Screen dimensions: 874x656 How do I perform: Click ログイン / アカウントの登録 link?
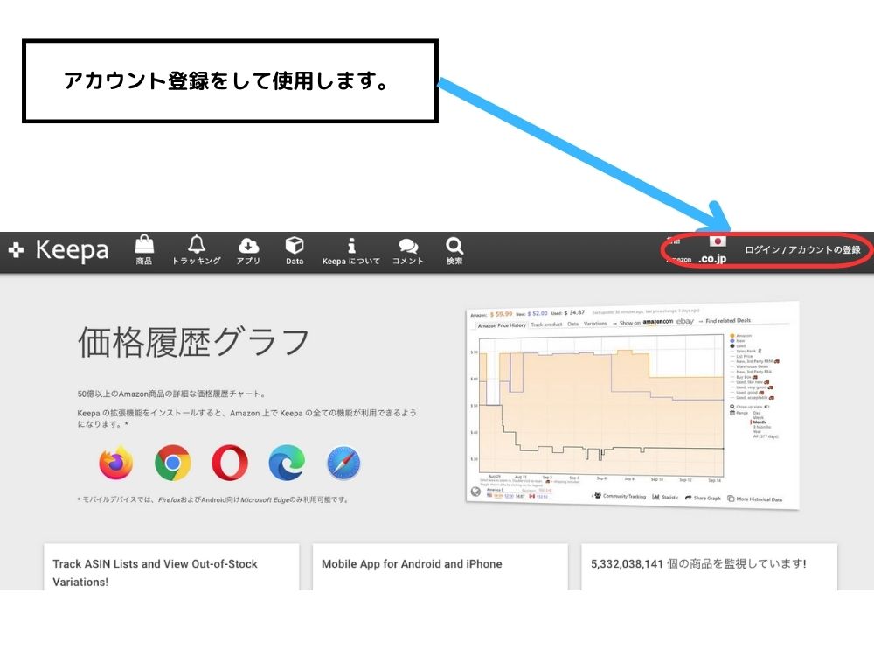802,250
